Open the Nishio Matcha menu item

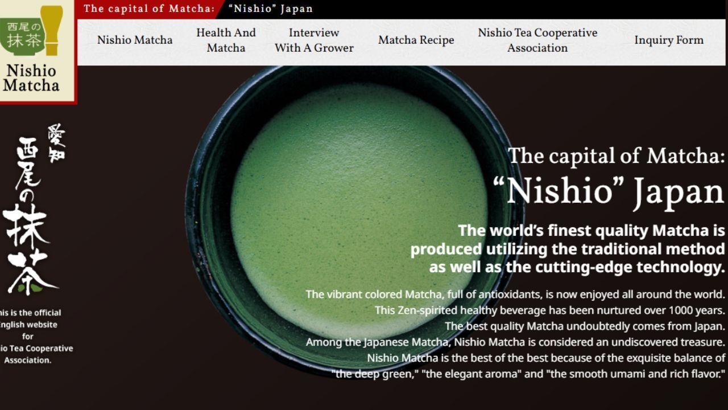135,40
